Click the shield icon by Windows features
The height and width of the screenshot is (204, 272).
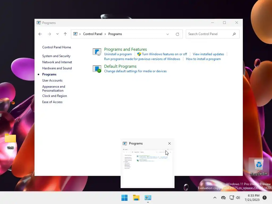click(x=139, y=54)
